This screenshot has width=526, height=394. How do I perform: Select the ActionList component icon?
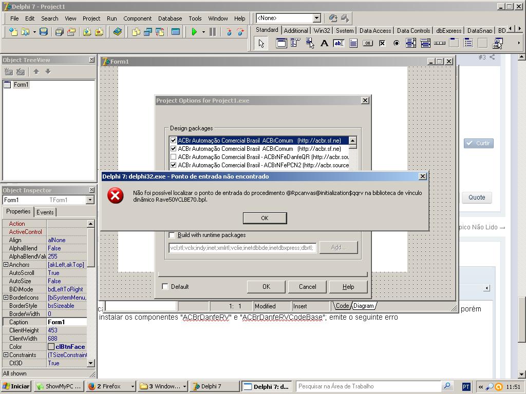click(497, 43)
